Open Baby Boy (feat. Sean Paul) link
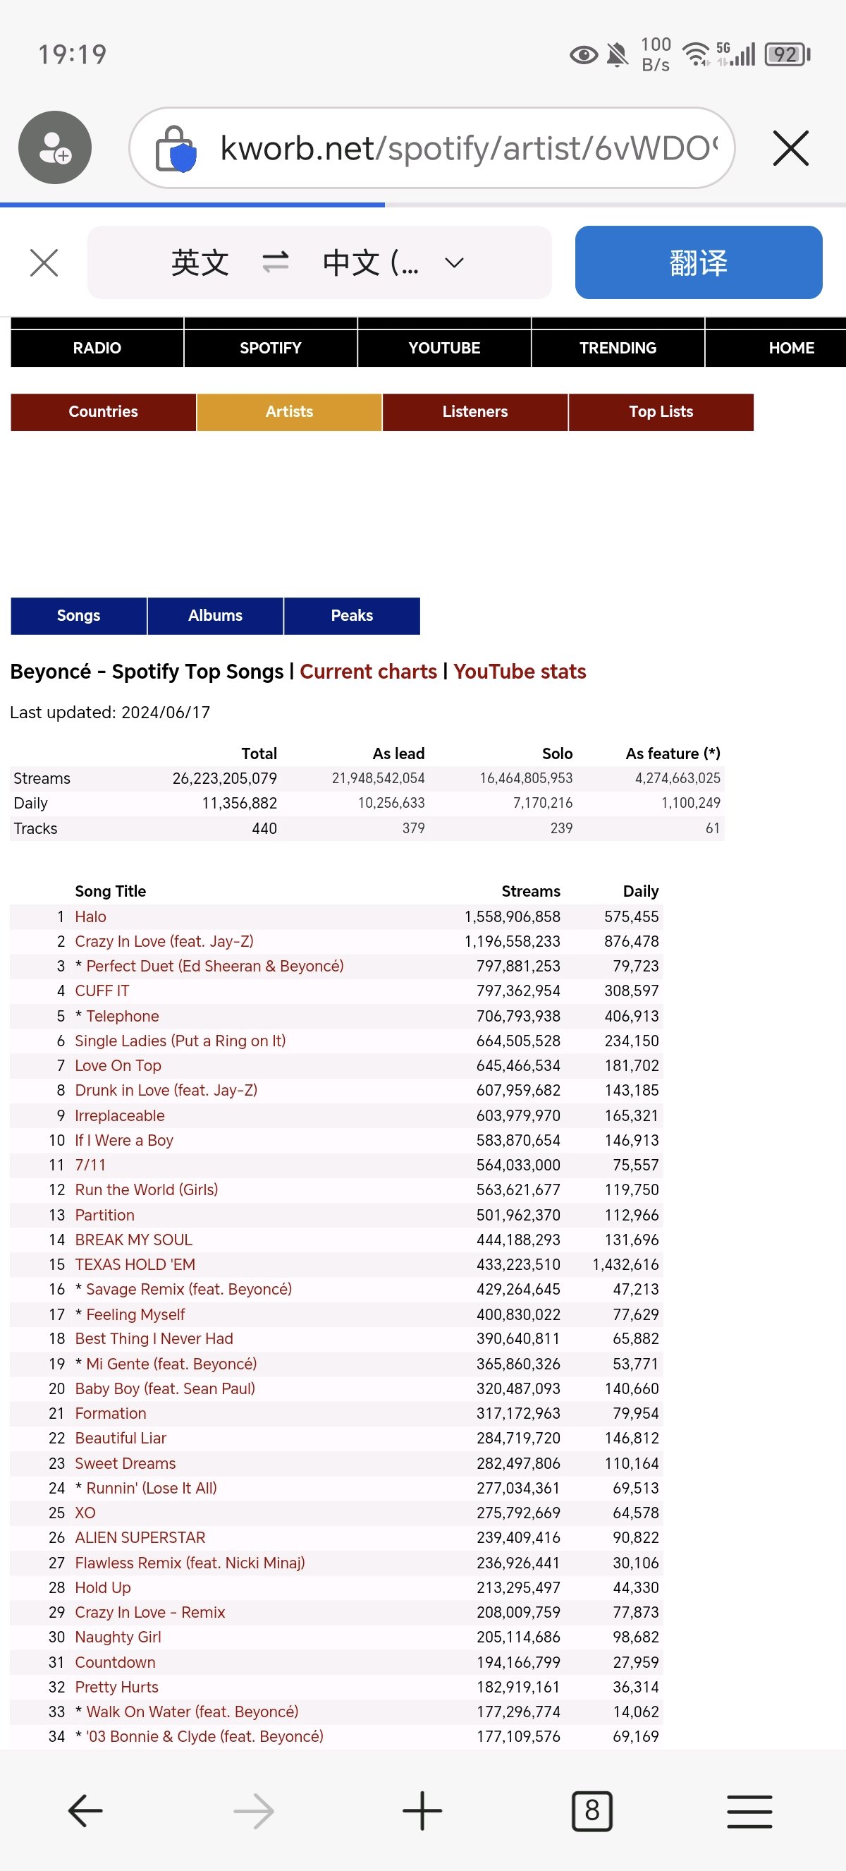Image resolution: width=846 pixels, height=1871 pixels. [x=166, y=1388]
